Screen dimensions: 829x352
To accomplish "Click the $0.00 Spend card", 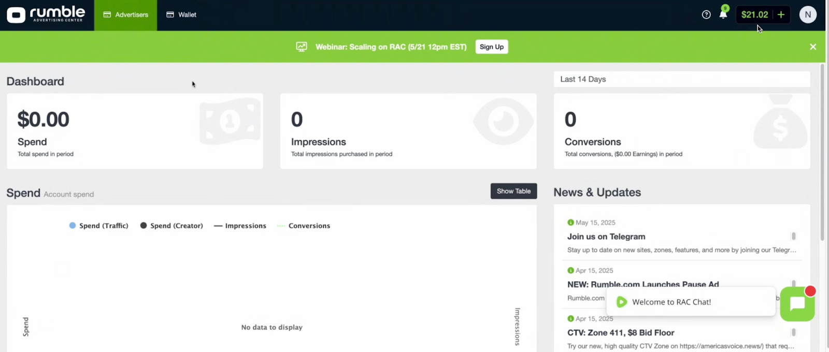I will 135,131.
